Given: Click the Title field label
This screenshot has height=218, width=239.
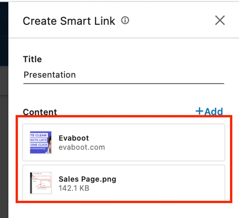Looking at the screenshot, I should tap(32, 59).
